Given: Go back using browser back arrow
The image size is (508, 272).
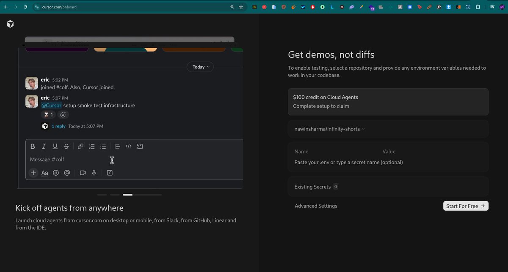Looking at the screenshot, I should 6,7.
